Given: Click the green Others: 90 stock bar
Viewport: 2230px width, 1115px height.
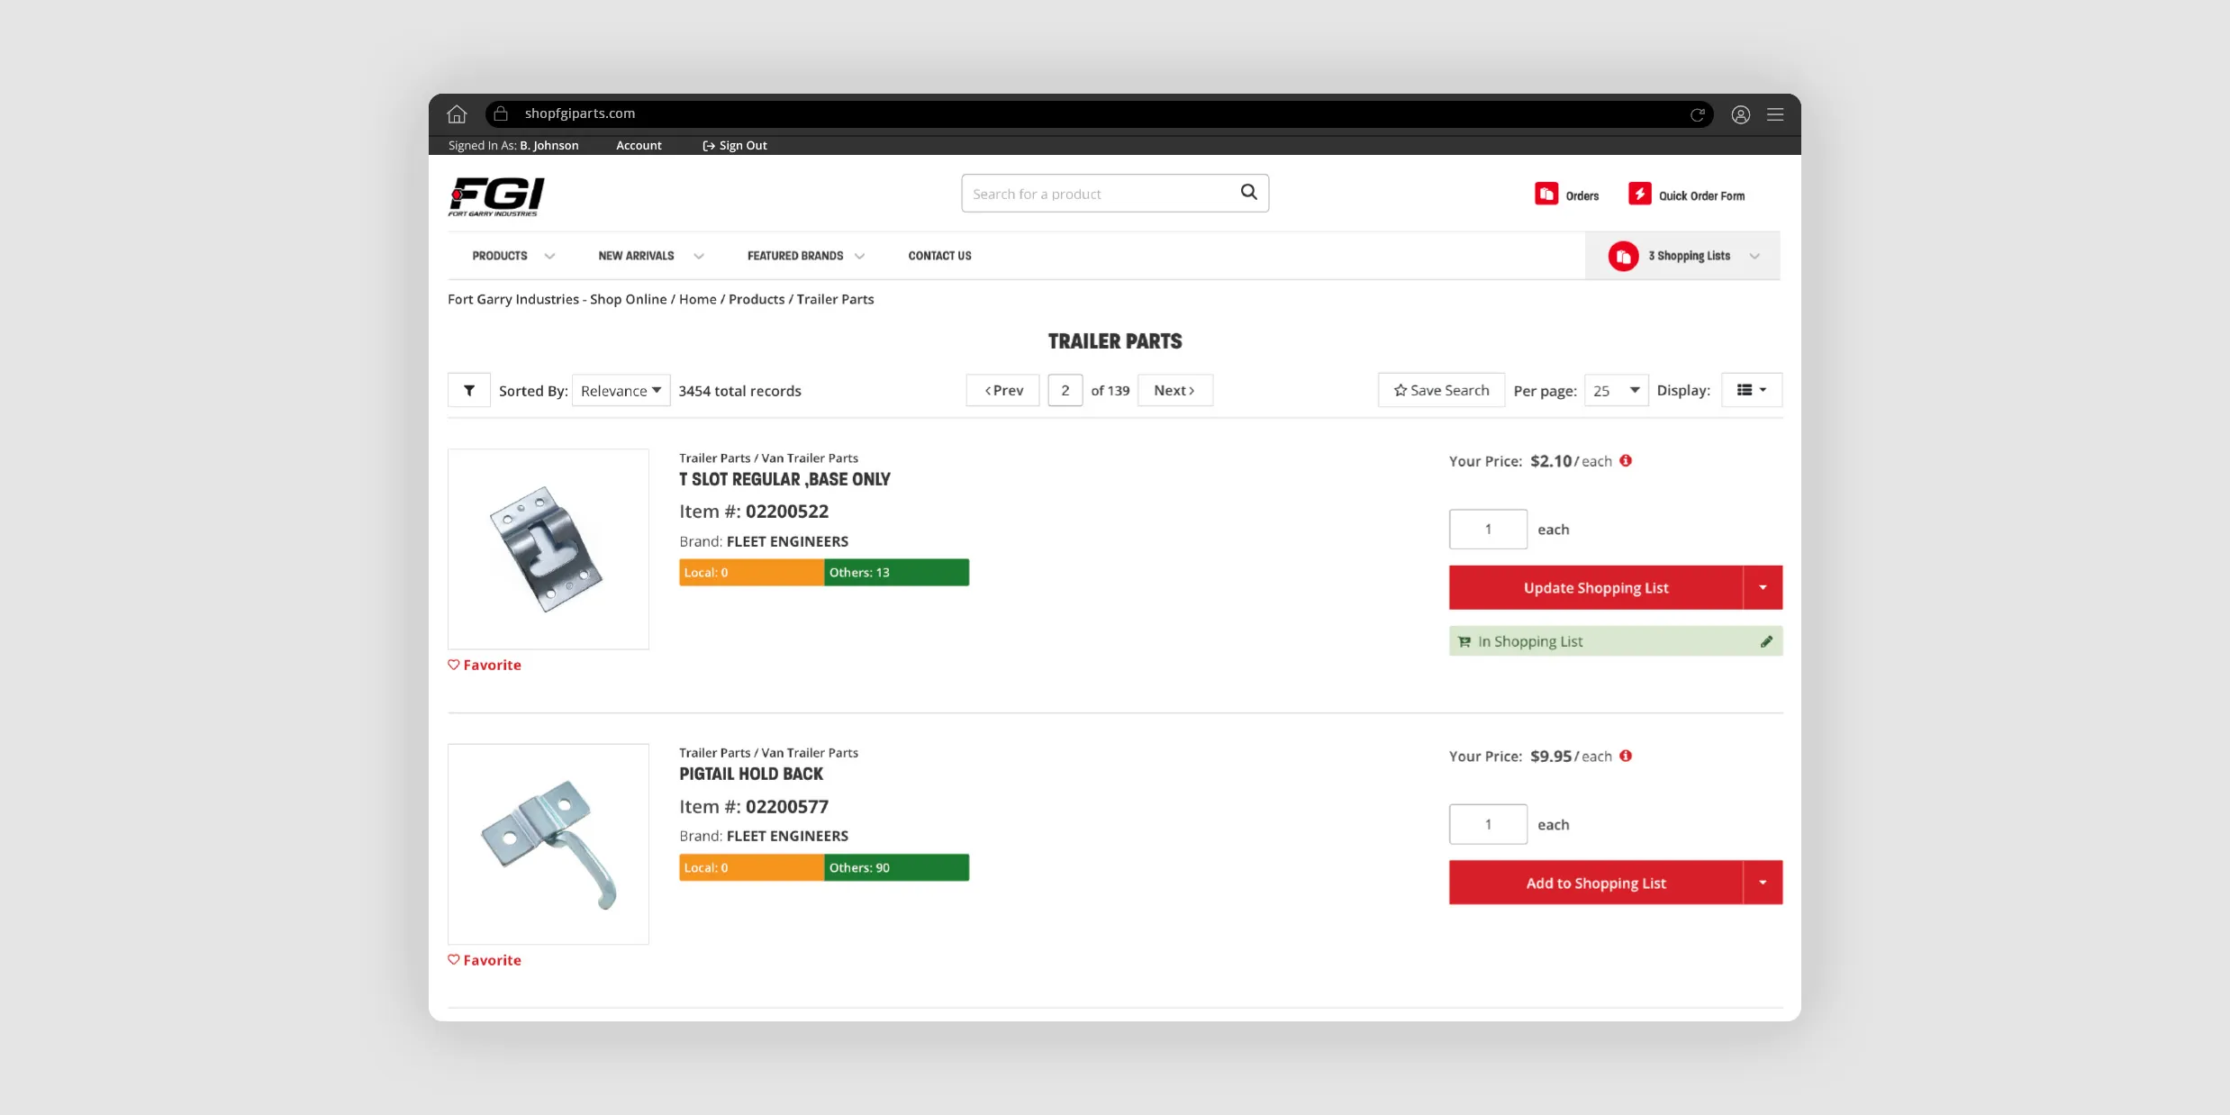Looking at the screenshot, I should [897, 867].
